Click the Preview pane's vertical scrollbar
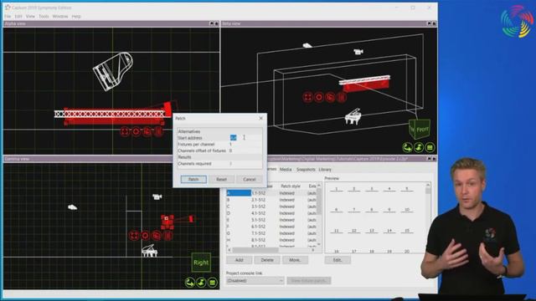The image size is (536, 301). tap(428, 217)
